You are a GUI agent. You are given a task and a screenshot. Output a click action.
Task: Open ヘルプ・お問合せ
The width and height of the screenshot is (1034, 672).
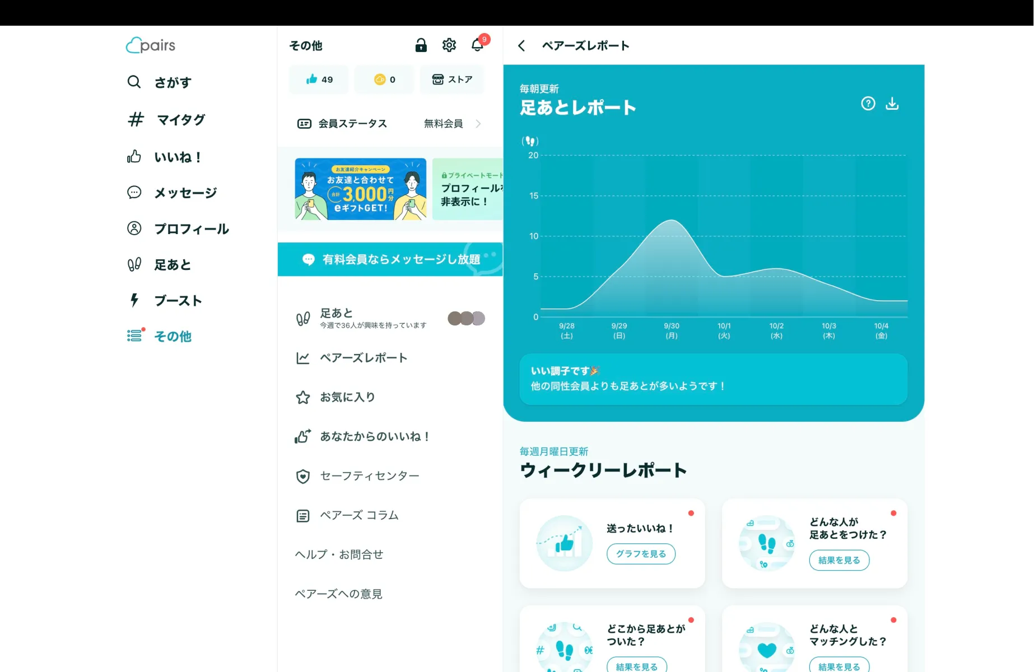coord(339,554)
